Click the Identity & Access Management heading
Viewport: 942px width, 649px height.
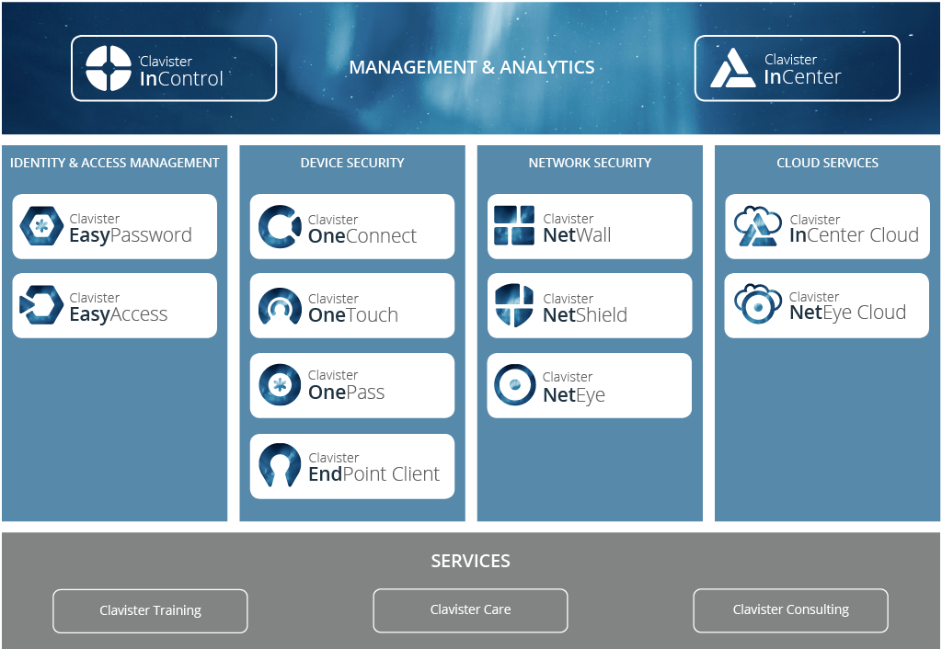pos(115,163)
